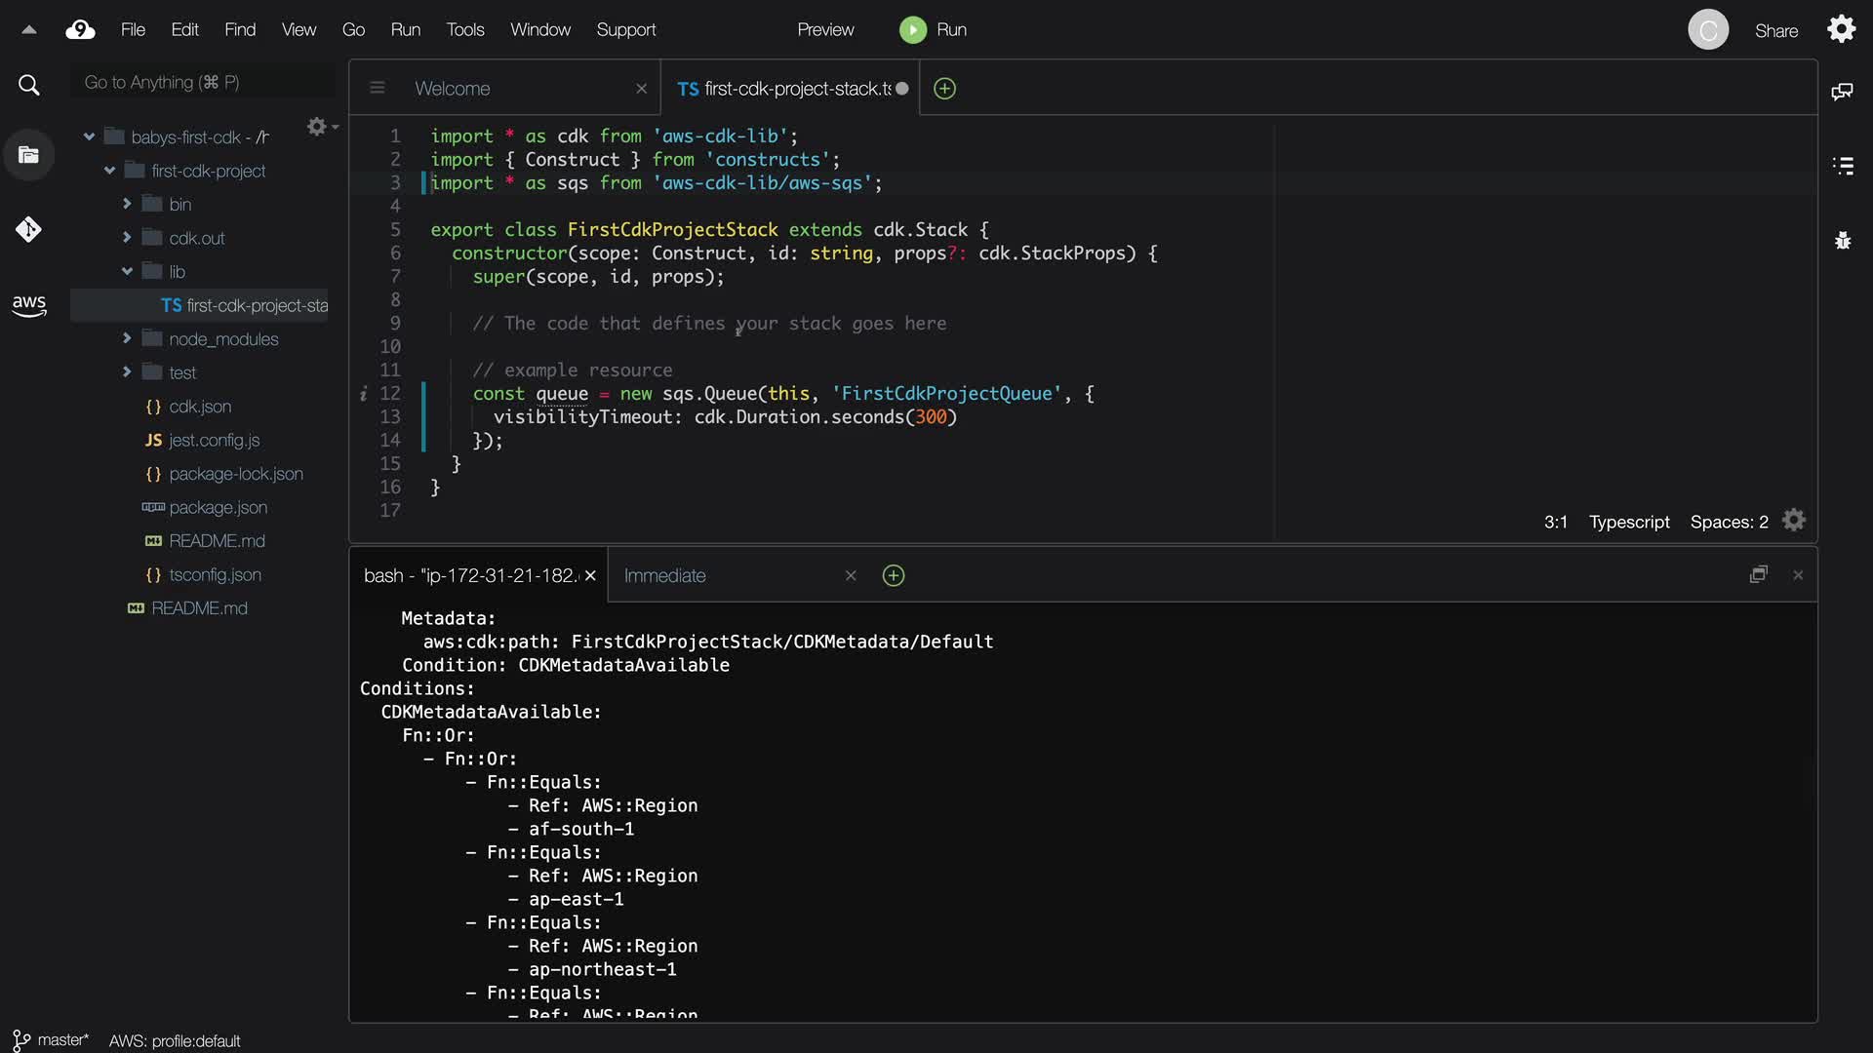This screenshot has height=1053, width=1873.
Task: Click the Cloud9 logo icon
Action: pyautogui.click(x=80, y=30)
